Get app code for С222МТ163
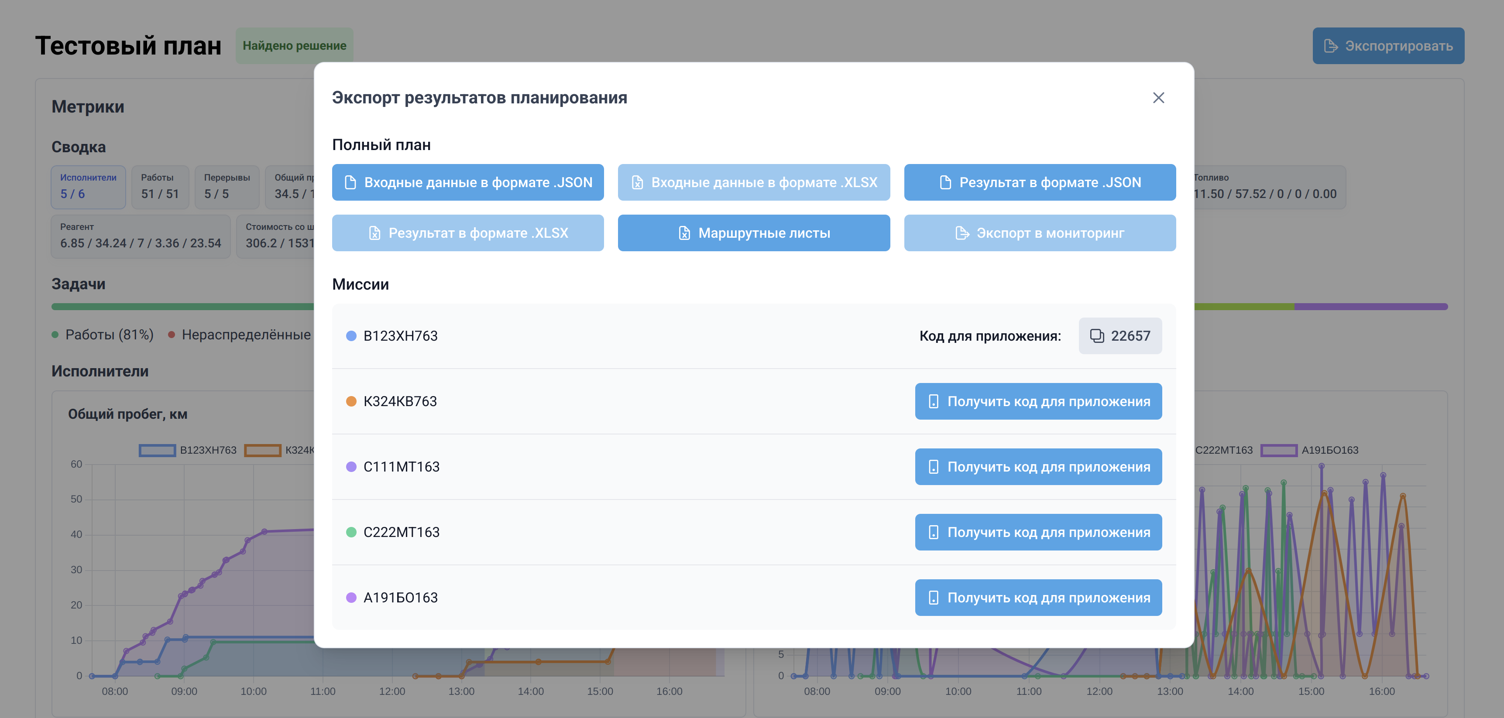Screen dimensions: 1504x718 1038,532
